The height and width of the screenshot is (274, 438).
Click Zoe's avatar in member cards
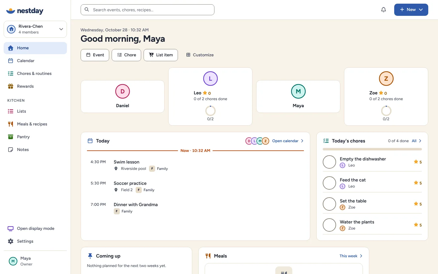386,79
